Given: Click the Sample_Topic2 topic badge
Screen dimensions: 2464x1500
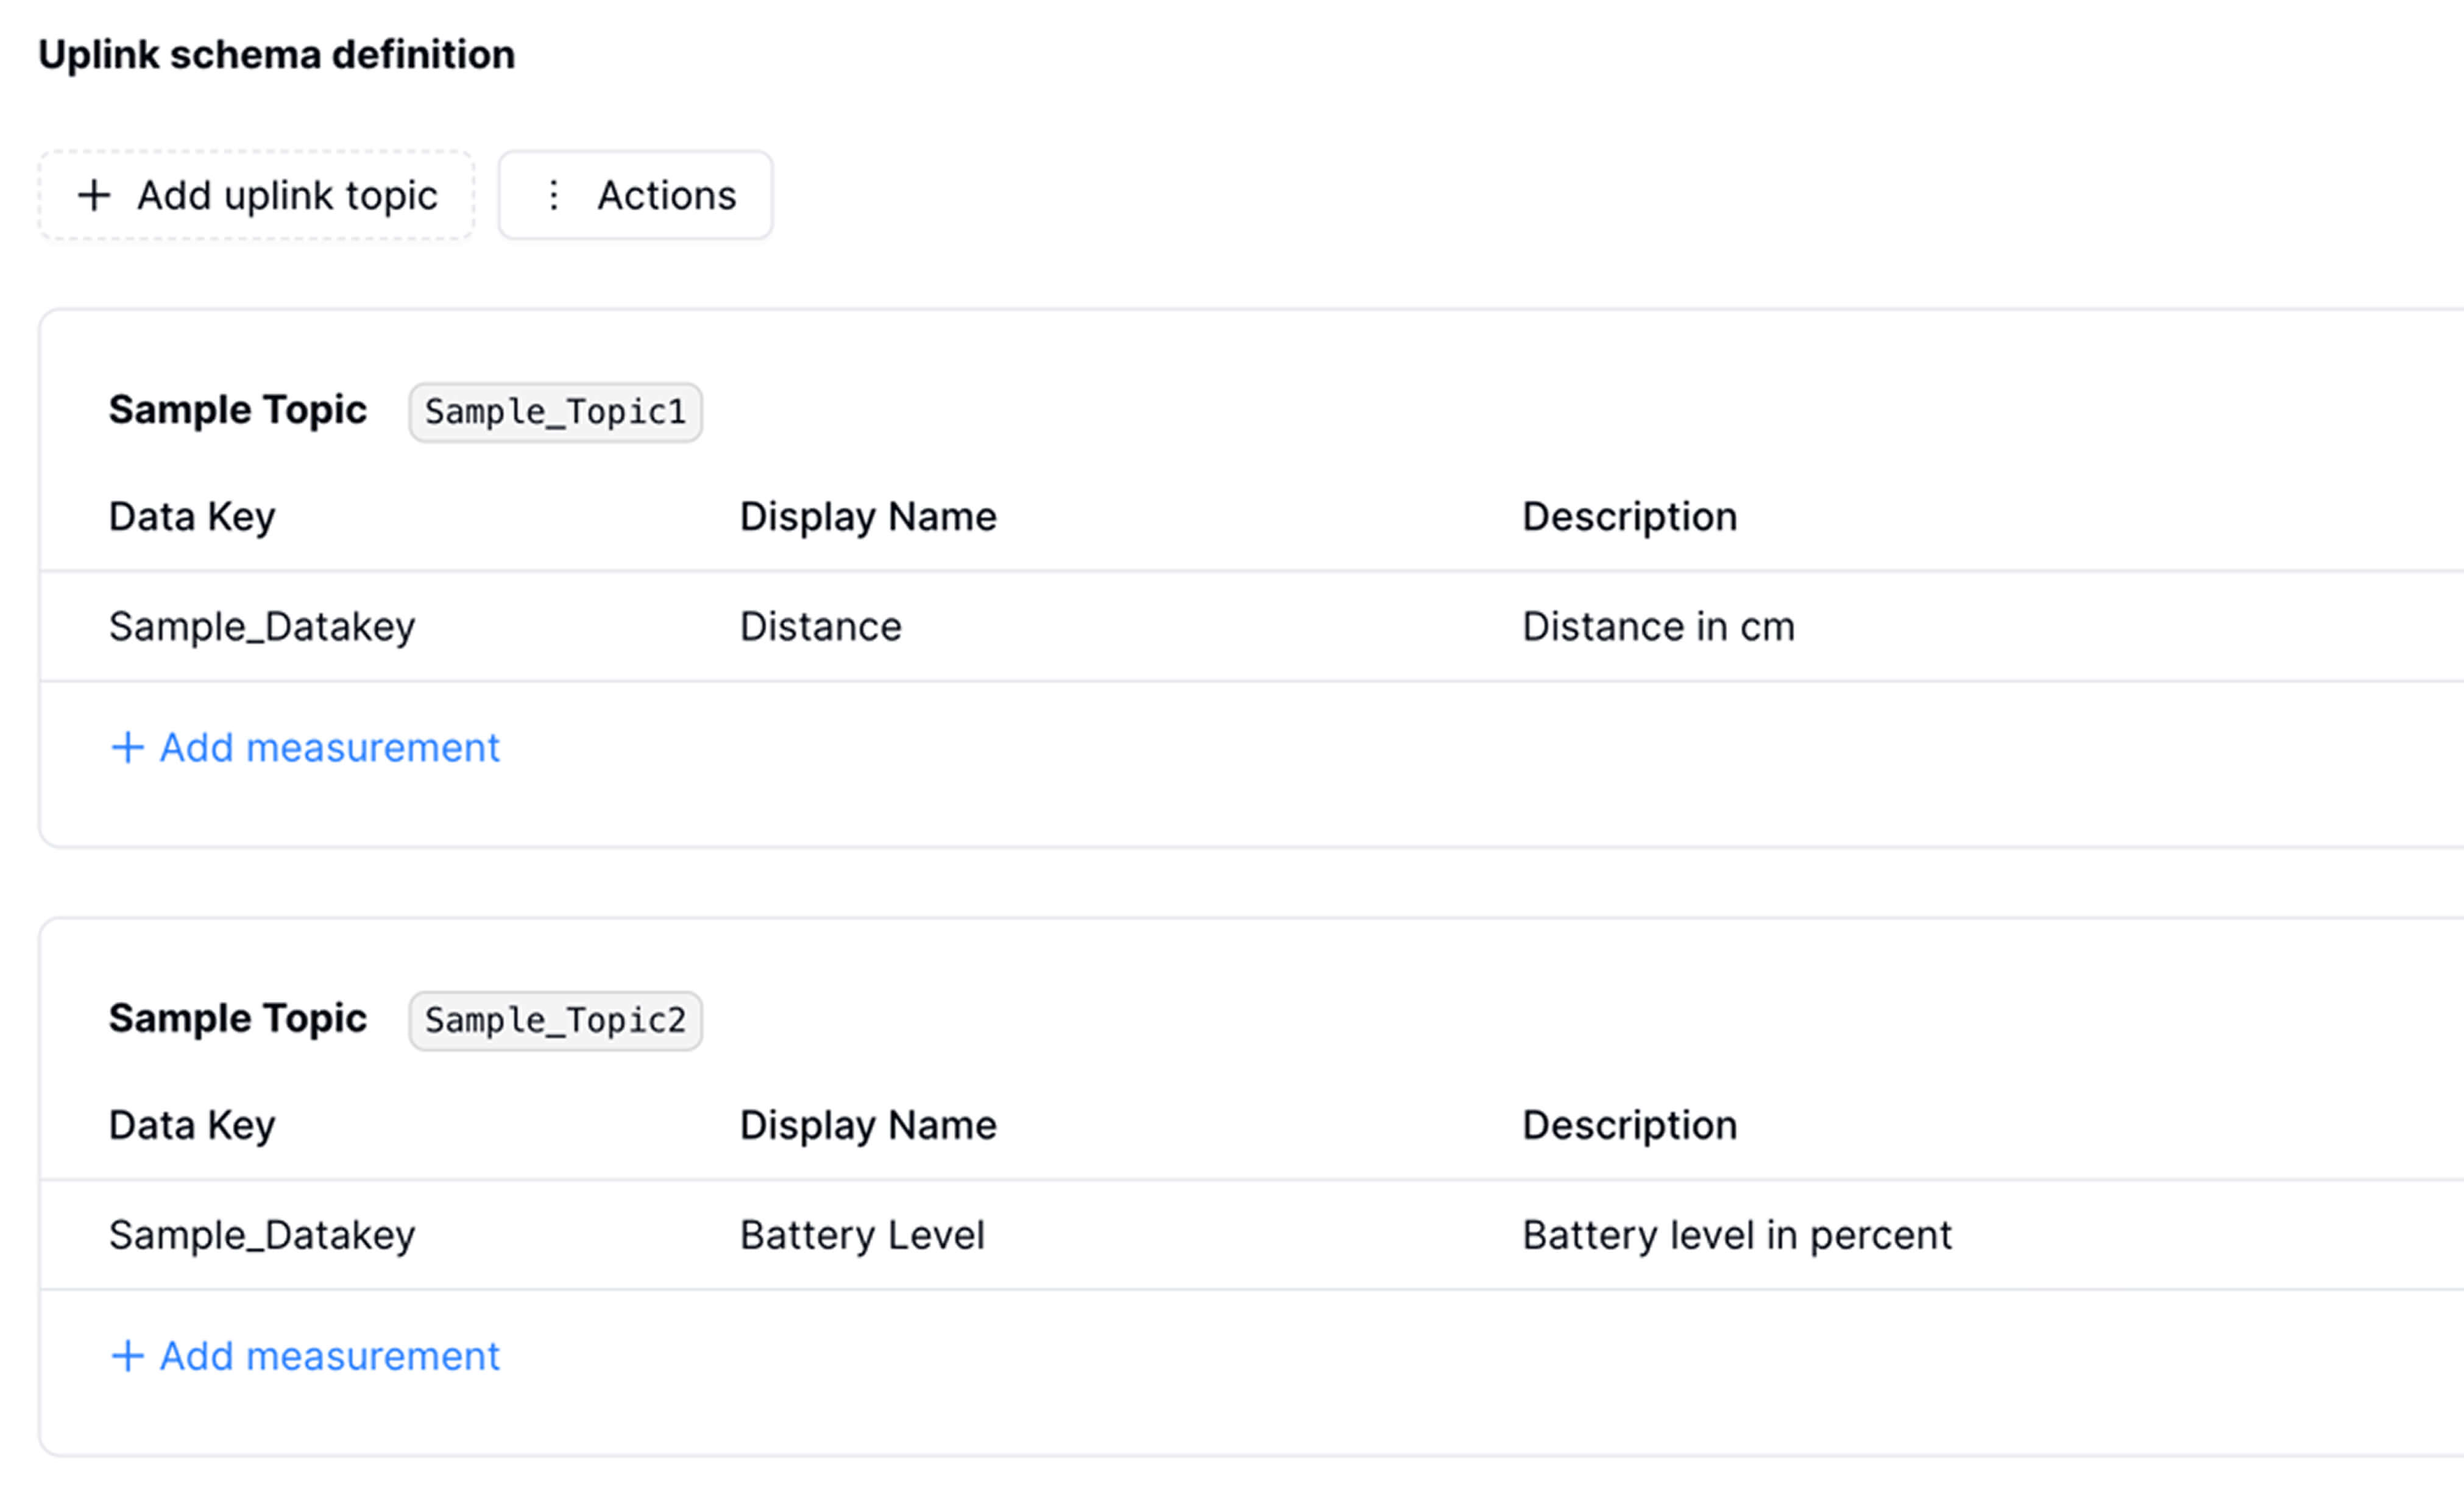Looking at the screenshot, I should point(555,1021).
